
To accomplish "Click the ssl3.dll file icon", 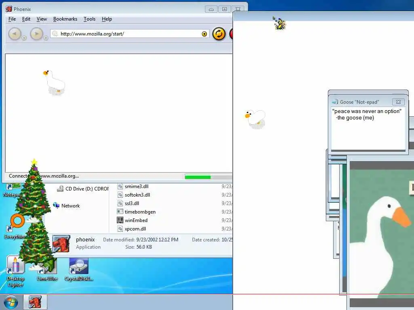I will click(120, 203).
